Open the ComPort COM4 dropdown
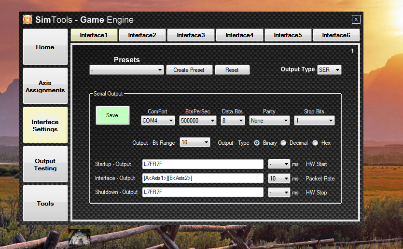 tap(158, 121)
